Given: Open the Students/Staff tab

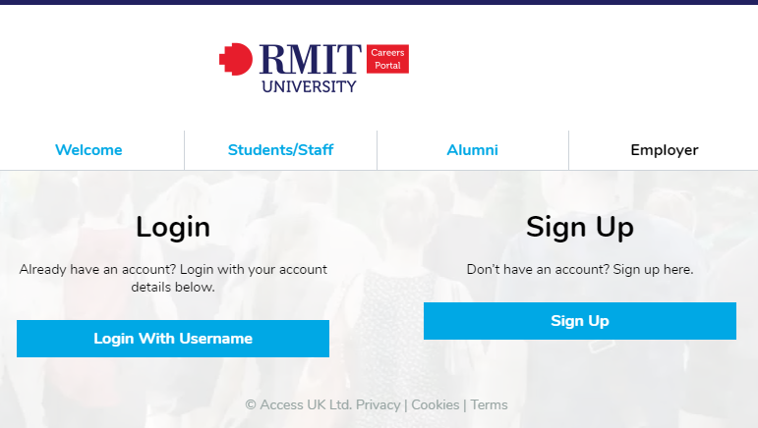Looking at the screenshot, I should [x=280, y=150].
